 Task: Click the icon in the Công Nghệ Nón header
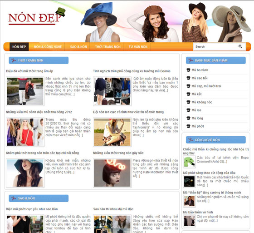[190, 140]
